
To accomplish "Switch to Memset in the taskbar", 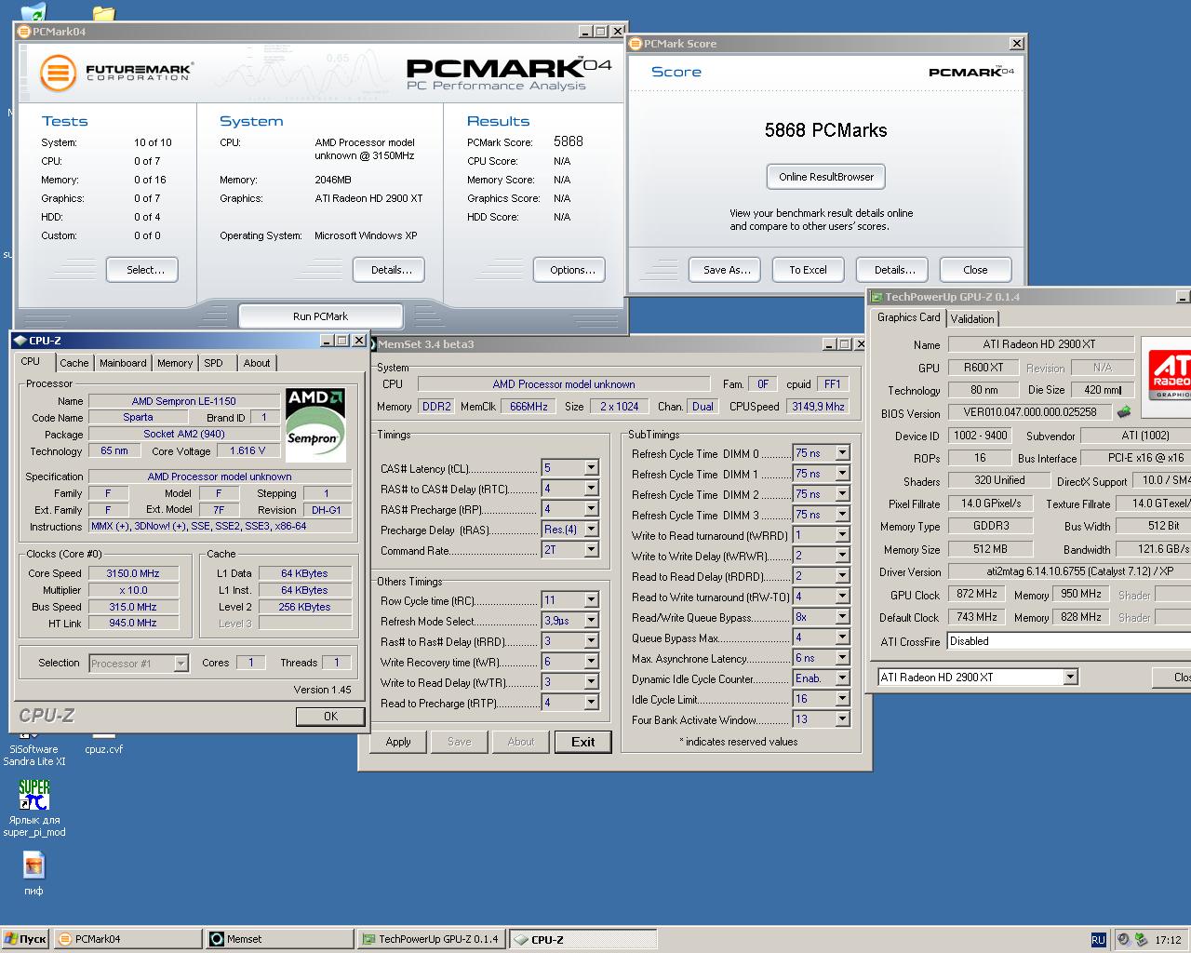I will click(280, 939).
